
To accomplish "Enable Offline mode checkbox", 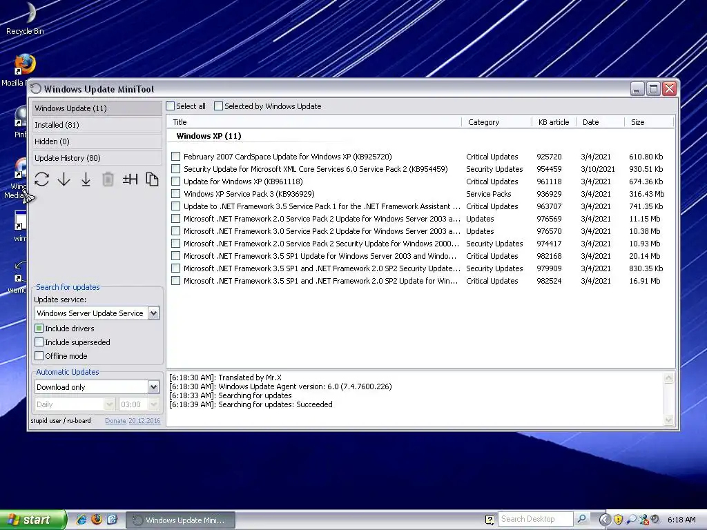I will click(x=39, y=356).
